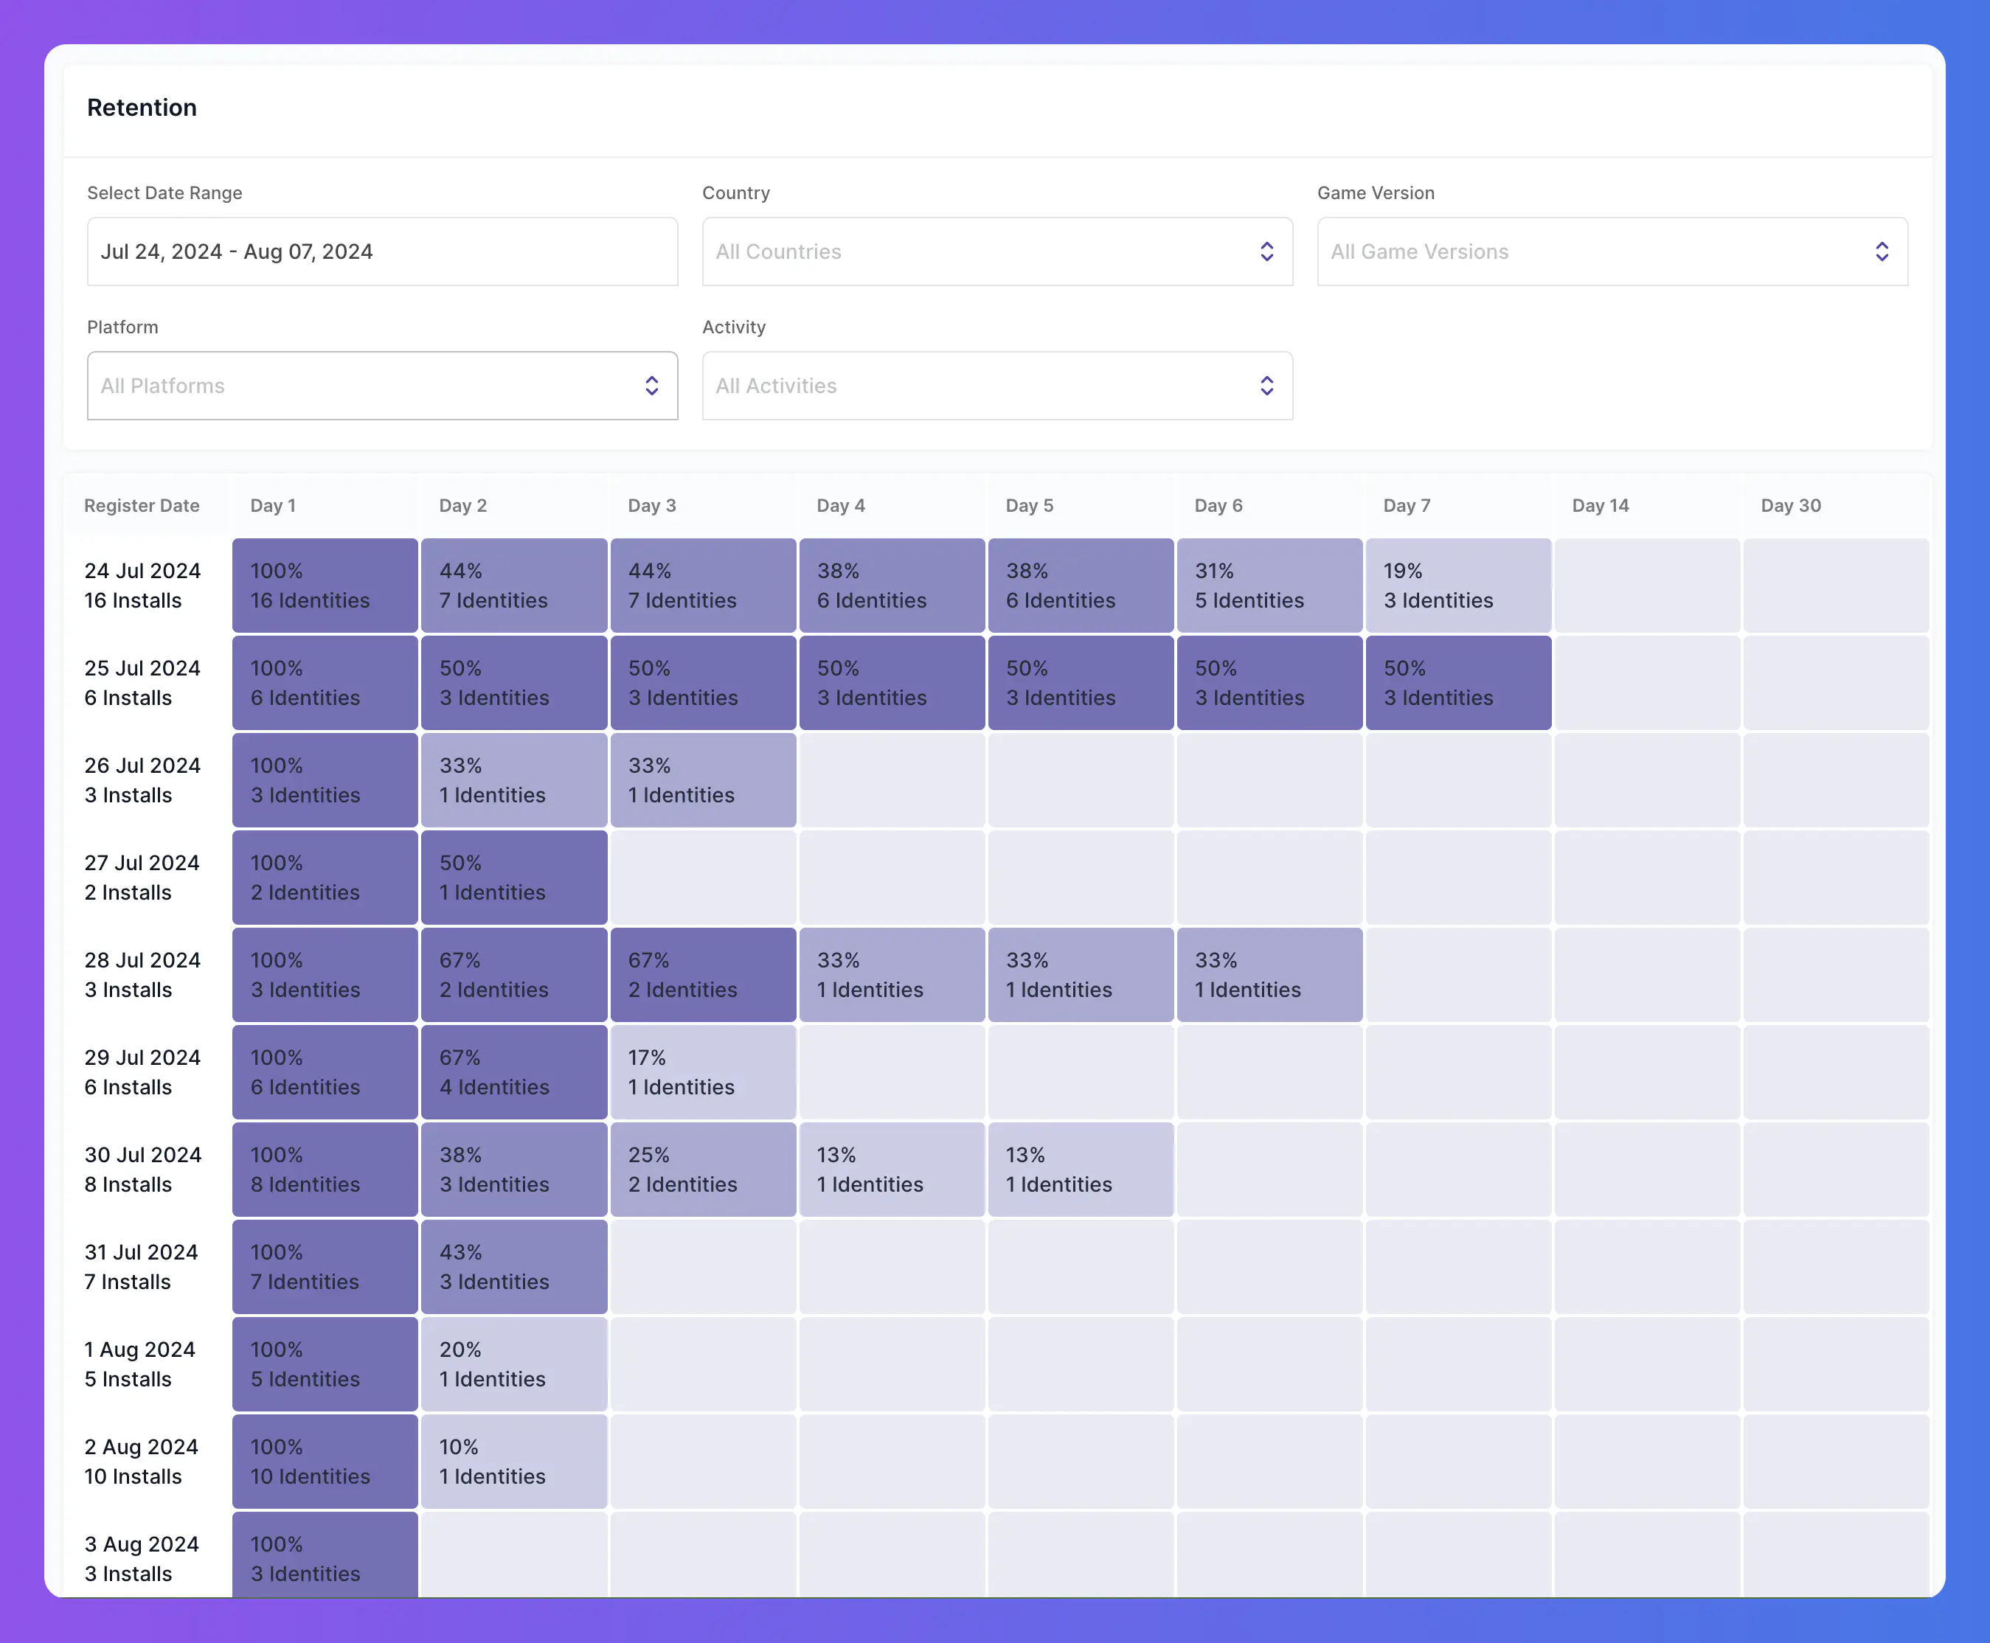Viewport: 1990px width, 1643px height.
Task: Open the All Activities dropdown
Action: coord(997,386)
